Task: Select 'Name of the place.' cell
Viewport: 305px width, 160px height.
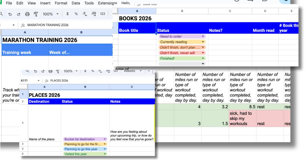Action: (44, 123)
